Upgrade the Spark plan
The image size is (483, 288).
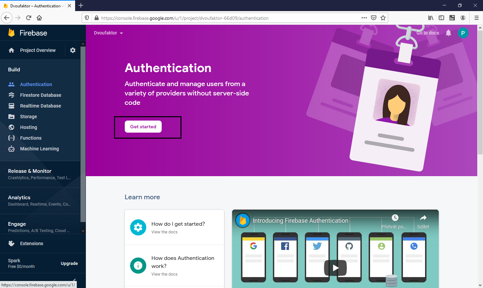pyautogui.click(x=69, y=264)
